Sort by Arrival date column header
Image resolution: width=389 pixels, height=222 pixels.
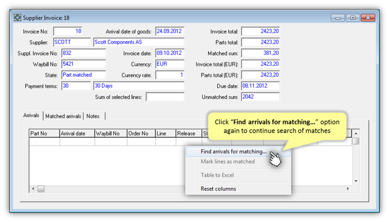pos(77,133)
